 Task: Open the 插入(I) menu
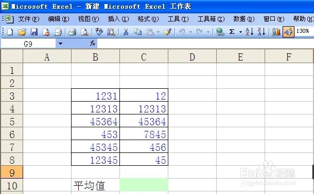[118, 19]
